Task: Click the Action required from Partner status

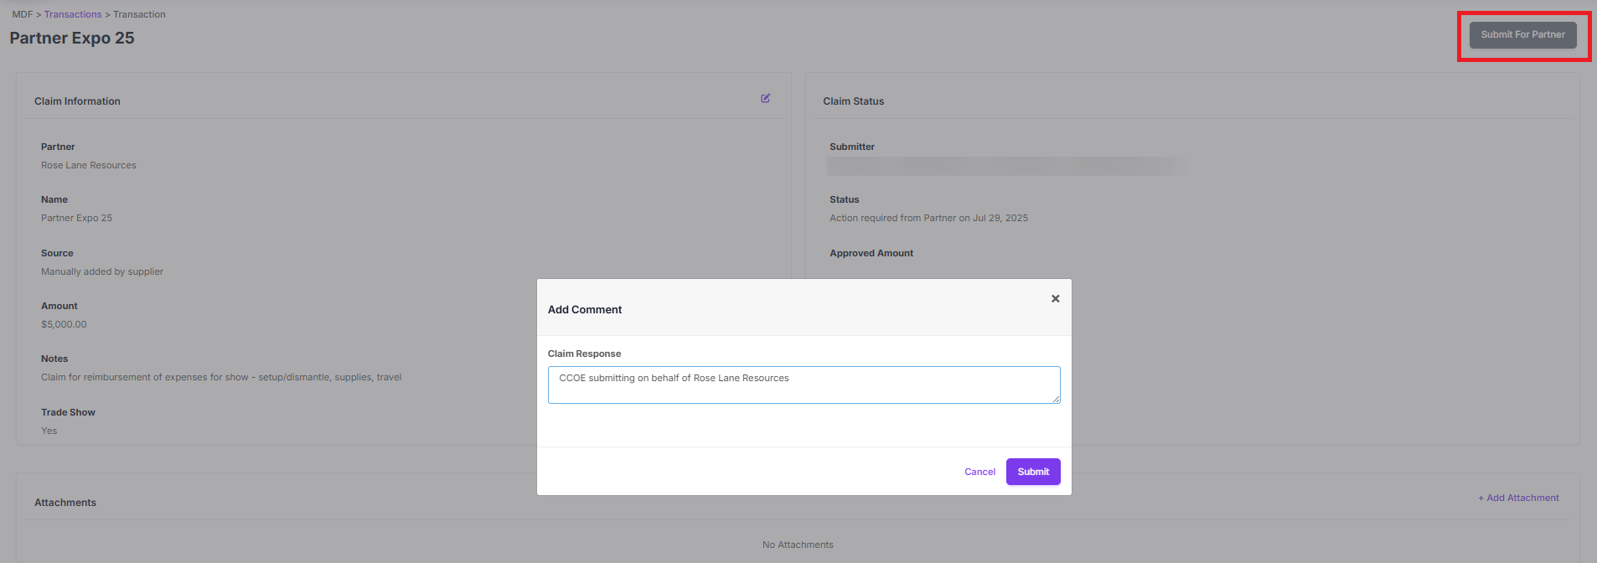Action: (x=928, y=218)
